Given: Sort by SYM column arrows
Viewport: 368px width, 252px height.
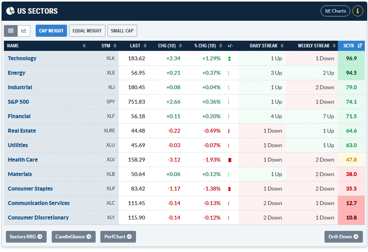Looking at the screenshot, I should [x=115, y=46].
